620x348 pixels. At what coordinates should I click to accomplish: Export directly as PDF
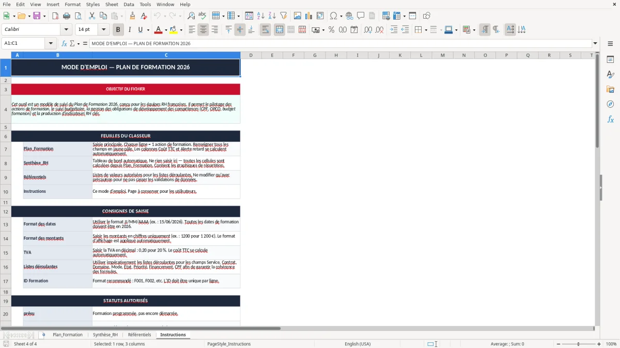pyautogui.click(x=55, y=16)
